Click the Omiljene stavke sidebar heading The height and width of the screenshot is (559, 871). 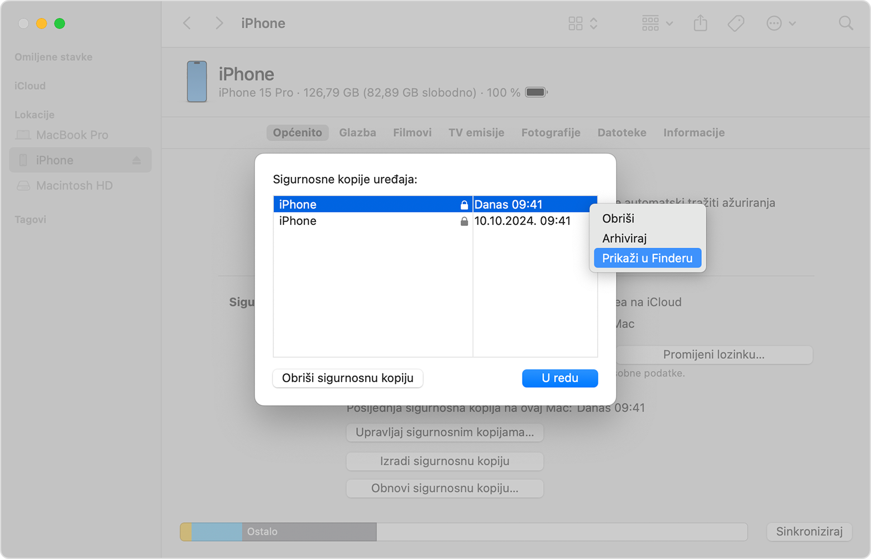54,57
